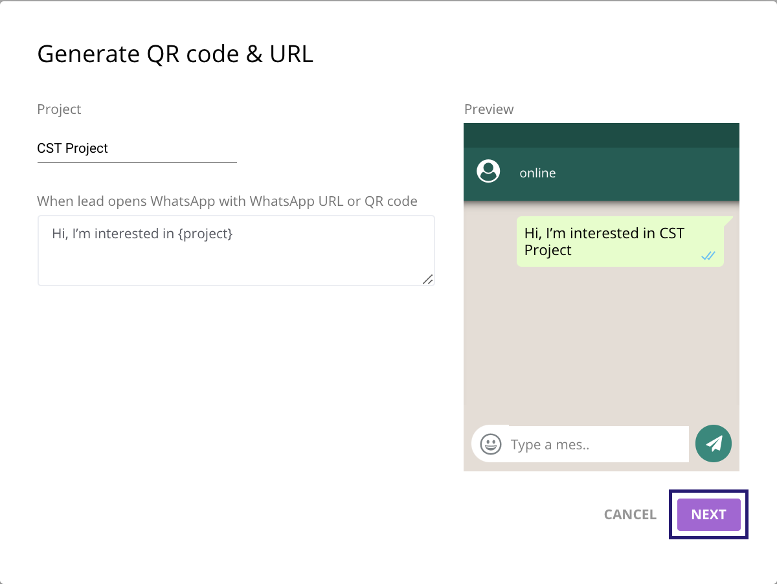Click the 'When lead opens WhatsApp' label
The width and height of the screenshot is (777, 584).
point(227,201)
